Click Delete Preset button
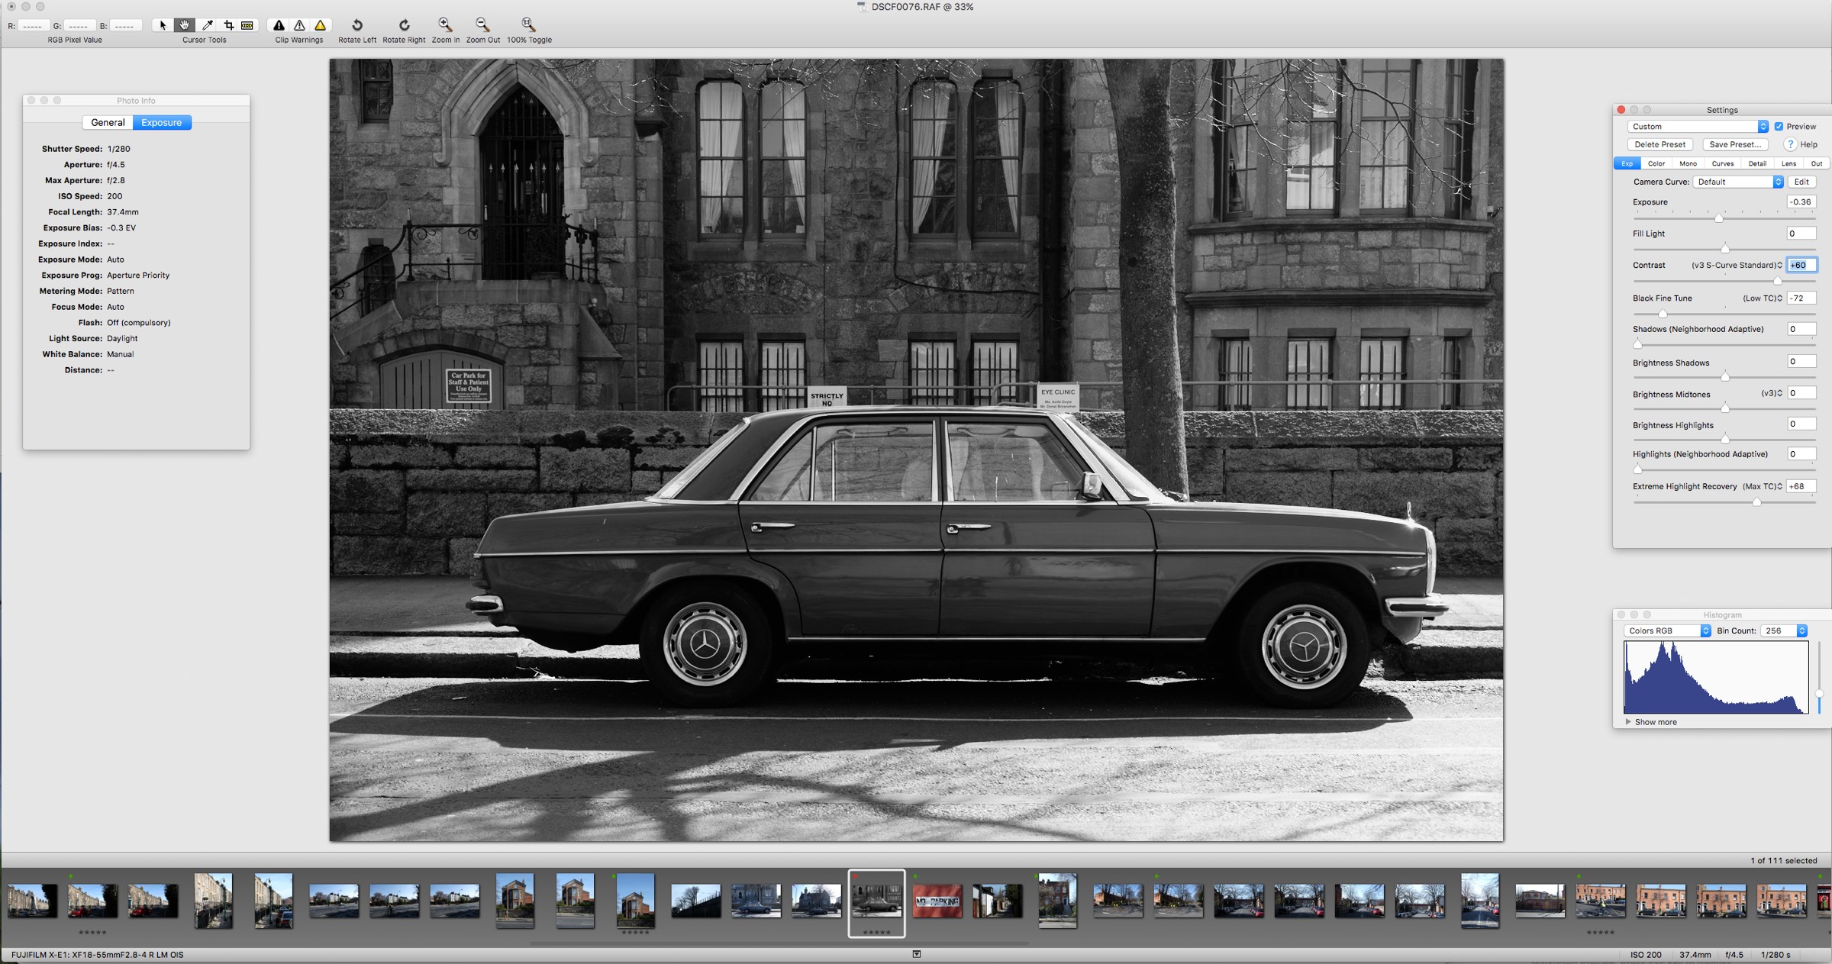The height and width of the screenshot is (964, 1832). click(x=1660, y=144)
